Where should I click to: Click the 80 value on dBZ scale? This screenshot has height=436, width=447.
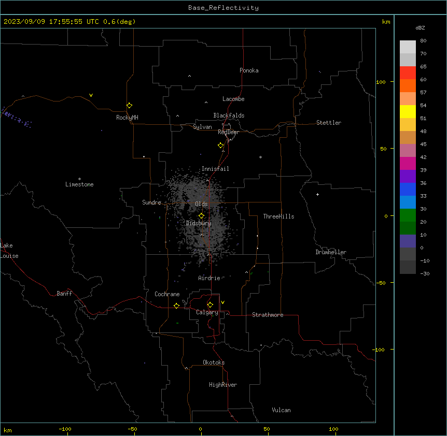[x=423, y=41]
